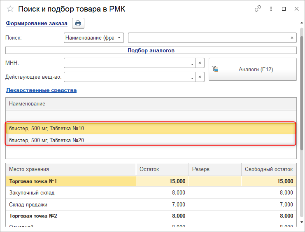The width and height of the screenshot is (305, 232).
Task: Select row блистер, 500 мг, Таблетка №20
Action: pos(151,140)
